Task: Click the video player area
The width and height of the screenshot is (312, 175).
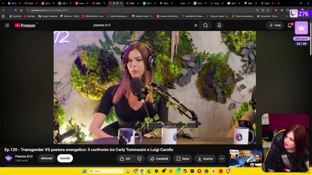Action: (x=155, y=87)
